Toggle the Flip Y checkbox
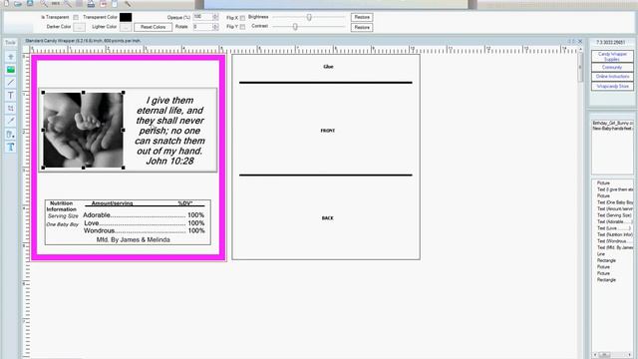The width and height of the screenshot is (638, 359). [242, 27]
